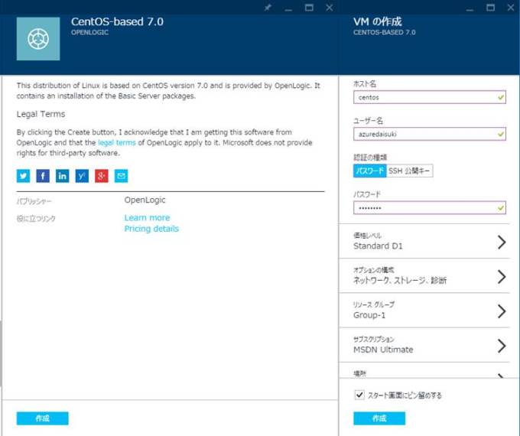The image size is (520, 436).
Task: Open the リソース グループ Group-1 selector
Action: (x=424, y=311)
